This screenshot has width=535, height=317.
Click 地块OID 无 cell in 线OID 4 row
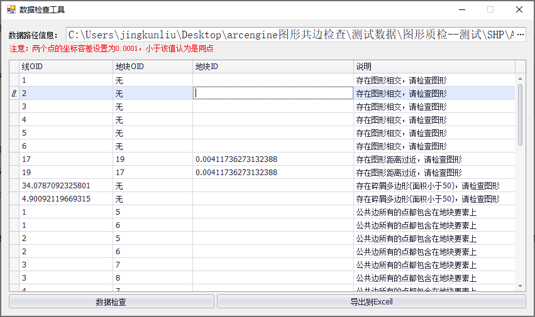[x=153, y=120]
